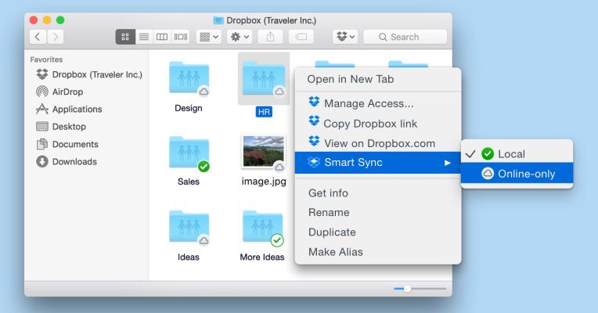Select Dropbox (Traveler Inc.) in the sidebar
Image resolution: width=598 pixels, height=313 pixels.
tap(89, 74)
